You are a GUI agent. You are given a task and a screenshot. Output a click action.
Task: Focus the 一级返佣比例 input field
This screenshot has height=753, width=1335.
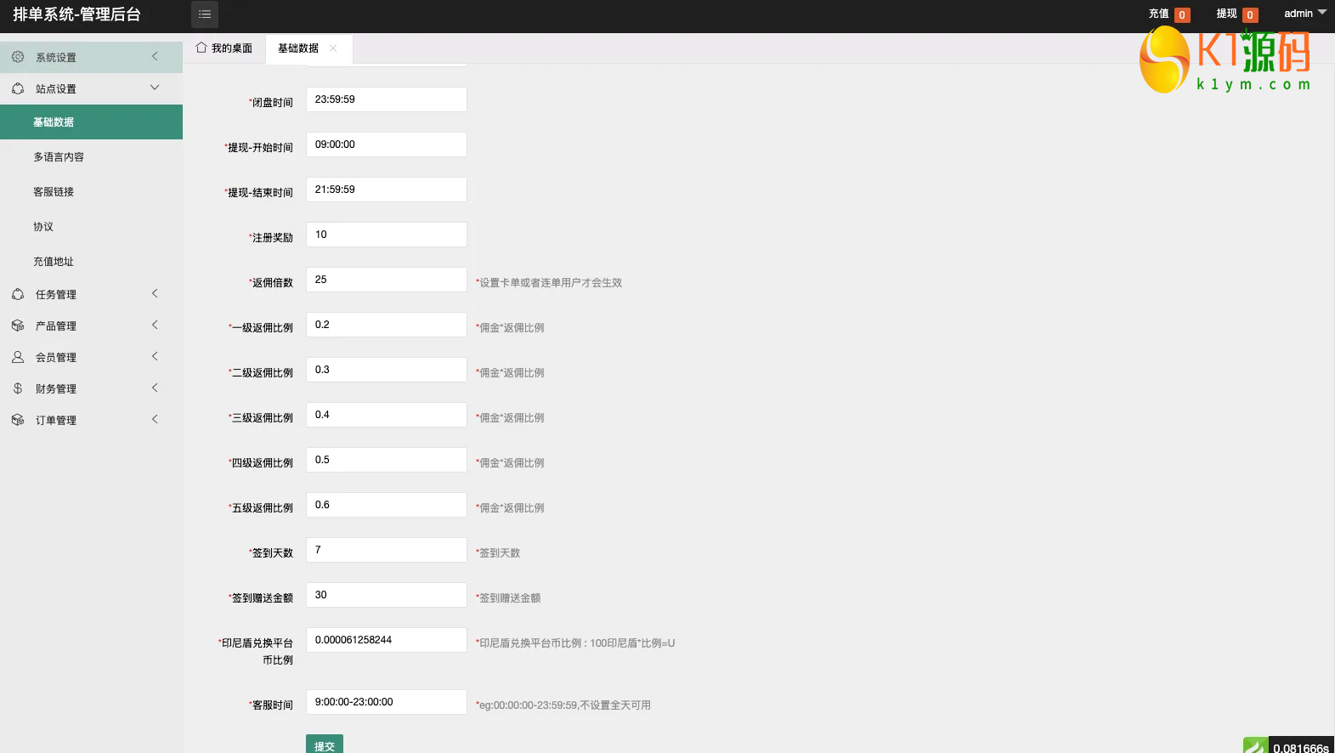[387, 325]
